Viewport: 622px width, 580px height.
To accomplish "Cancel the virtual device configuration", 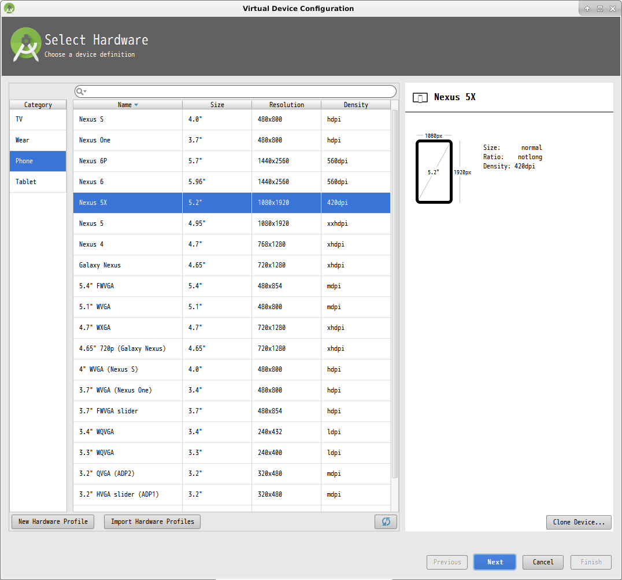I will pos(543,562).
